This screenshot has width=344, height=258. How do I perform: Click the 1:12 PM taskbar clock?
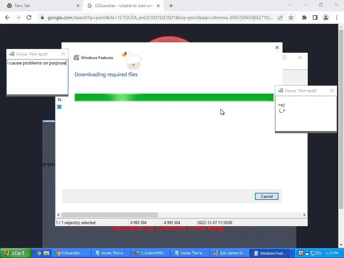(x=332, y=253)
